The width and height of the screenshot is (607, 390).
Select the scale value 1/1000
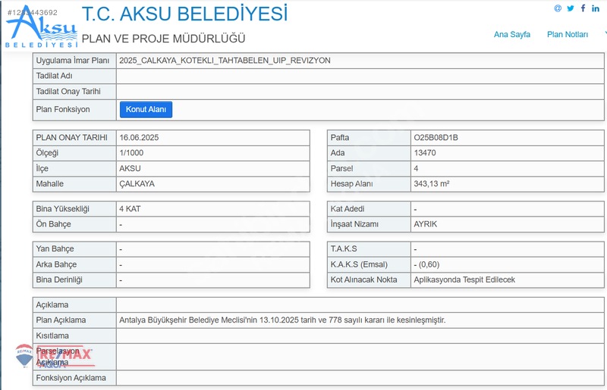click(x=131, y=153)
